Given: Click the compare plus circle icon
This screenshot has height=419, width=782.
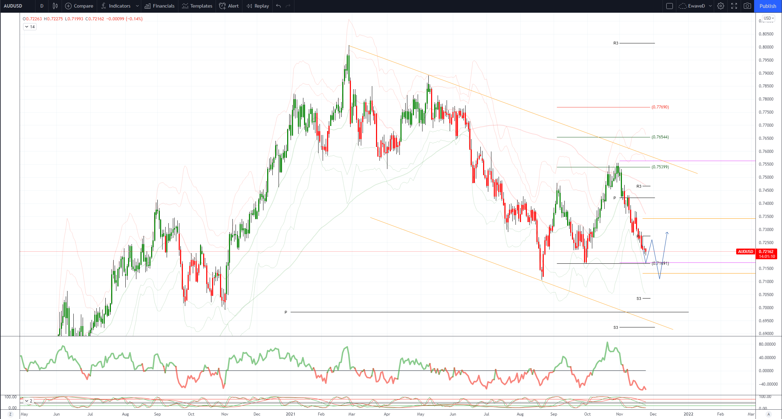Looking at the screenshot, I should (x=68, y=6).
